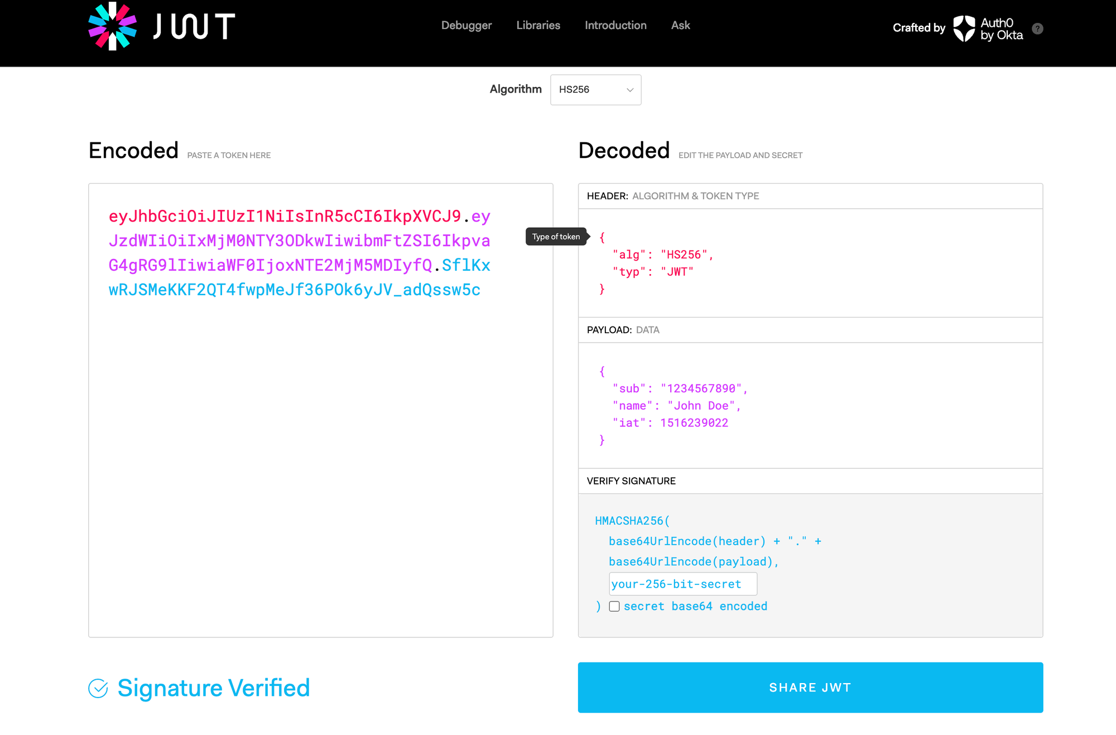Click the Ask nav link

[x=680, y=25]
